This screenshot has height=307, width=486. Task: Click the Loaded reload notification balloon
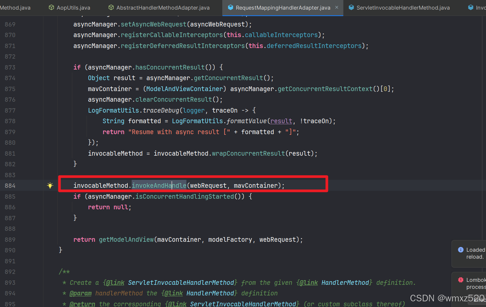(469, 254)
